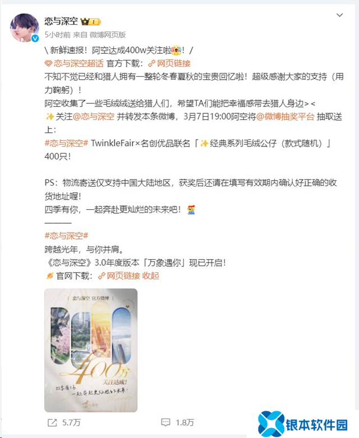Click the chain icon beside 官方下载 link
359x438 pixels.
pos(151,64)
